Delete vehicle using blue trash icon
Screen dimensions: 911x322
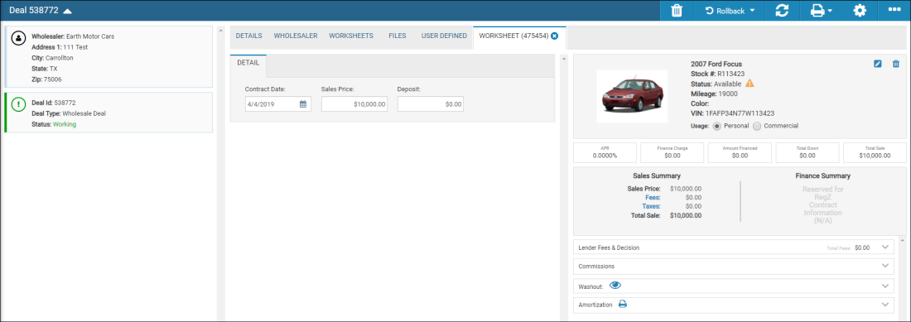pos(896,64)
